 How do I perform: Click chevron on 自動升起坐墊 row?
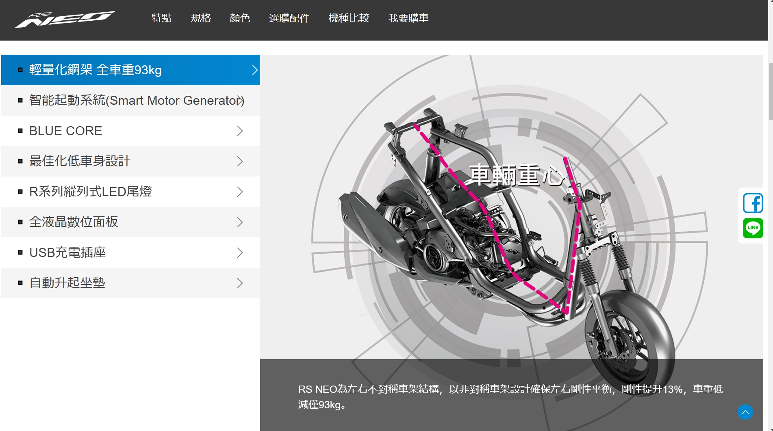[240, 283]
